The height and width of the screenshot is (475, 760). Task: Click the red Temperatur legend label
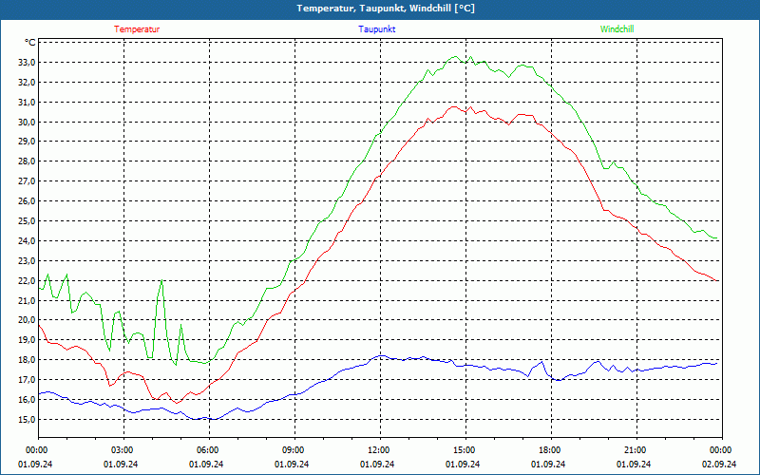(137, 29)
